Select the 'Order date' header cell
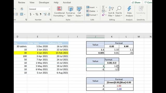Screen dimensions: 166x93 (x=37, y=43)
